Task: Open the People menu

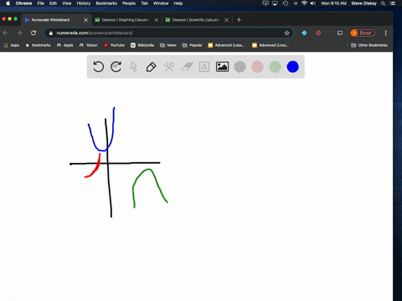Action: point(129,3)
